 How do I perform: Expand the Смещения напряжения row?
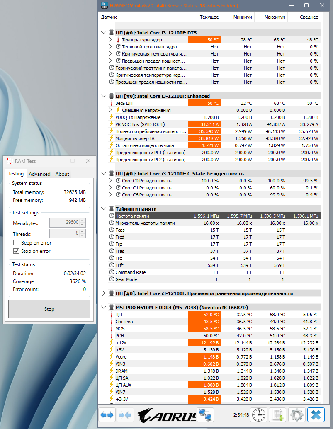(110, 110)
